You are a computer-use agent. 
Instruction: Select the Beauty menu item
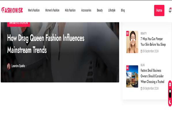point(100,10)
